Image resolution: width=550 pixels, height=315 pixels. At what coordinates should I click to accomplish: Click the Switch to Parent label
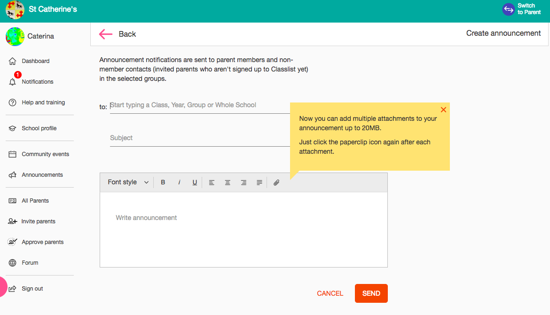pyautogui.click(x=529, y=9)
